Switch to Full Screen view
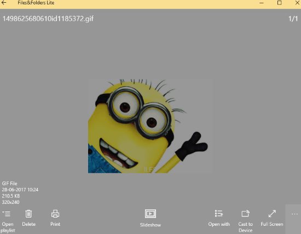 point(272,218)
